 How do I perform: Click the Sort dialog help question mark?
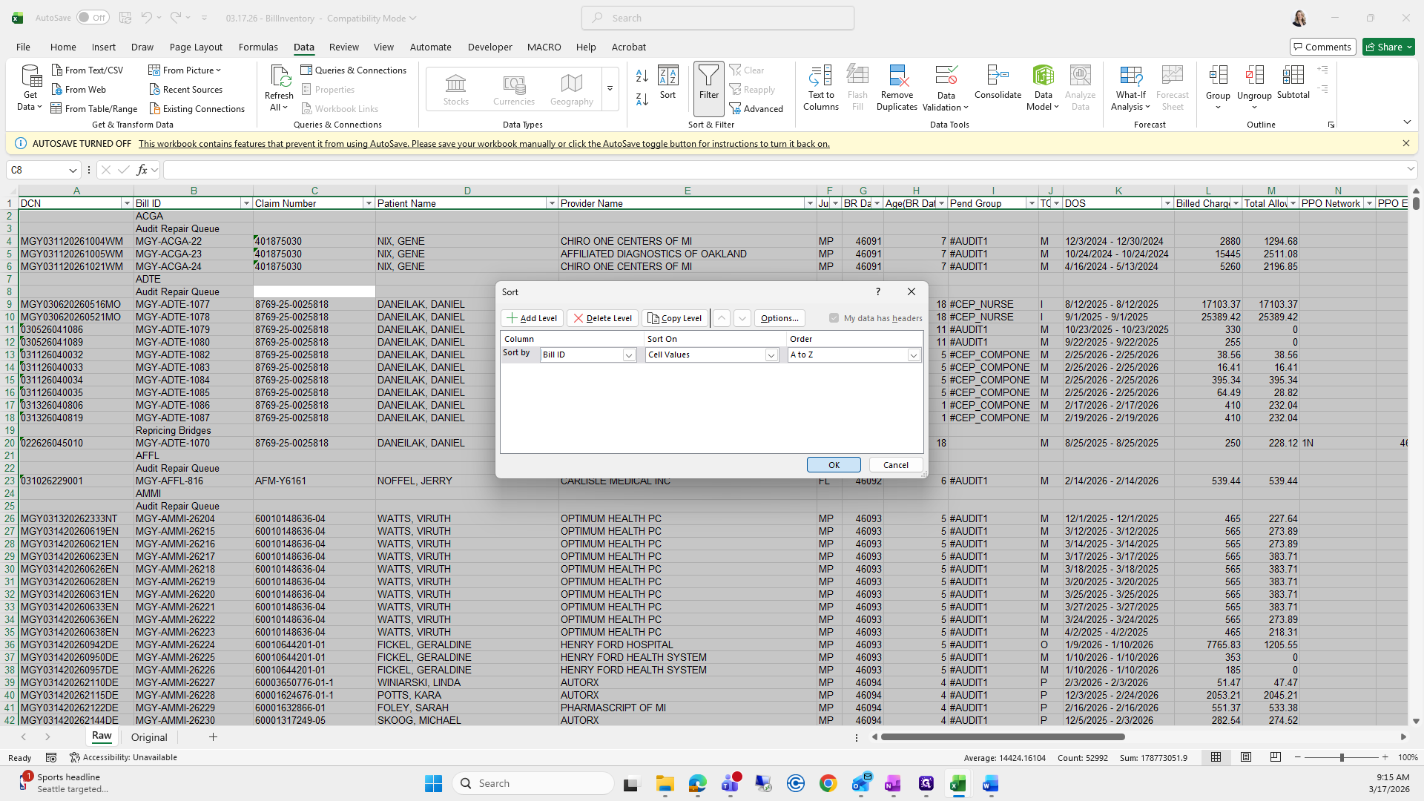pyautogui.click(x=878, y=291)
